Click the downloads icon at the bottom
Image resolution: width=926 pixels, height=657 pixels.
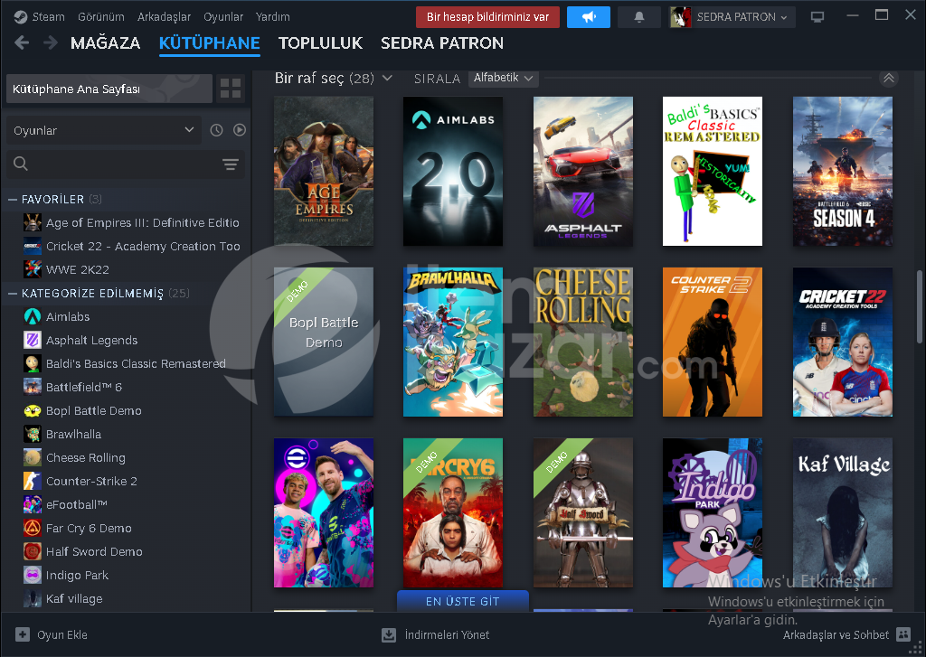pos(389,635)
